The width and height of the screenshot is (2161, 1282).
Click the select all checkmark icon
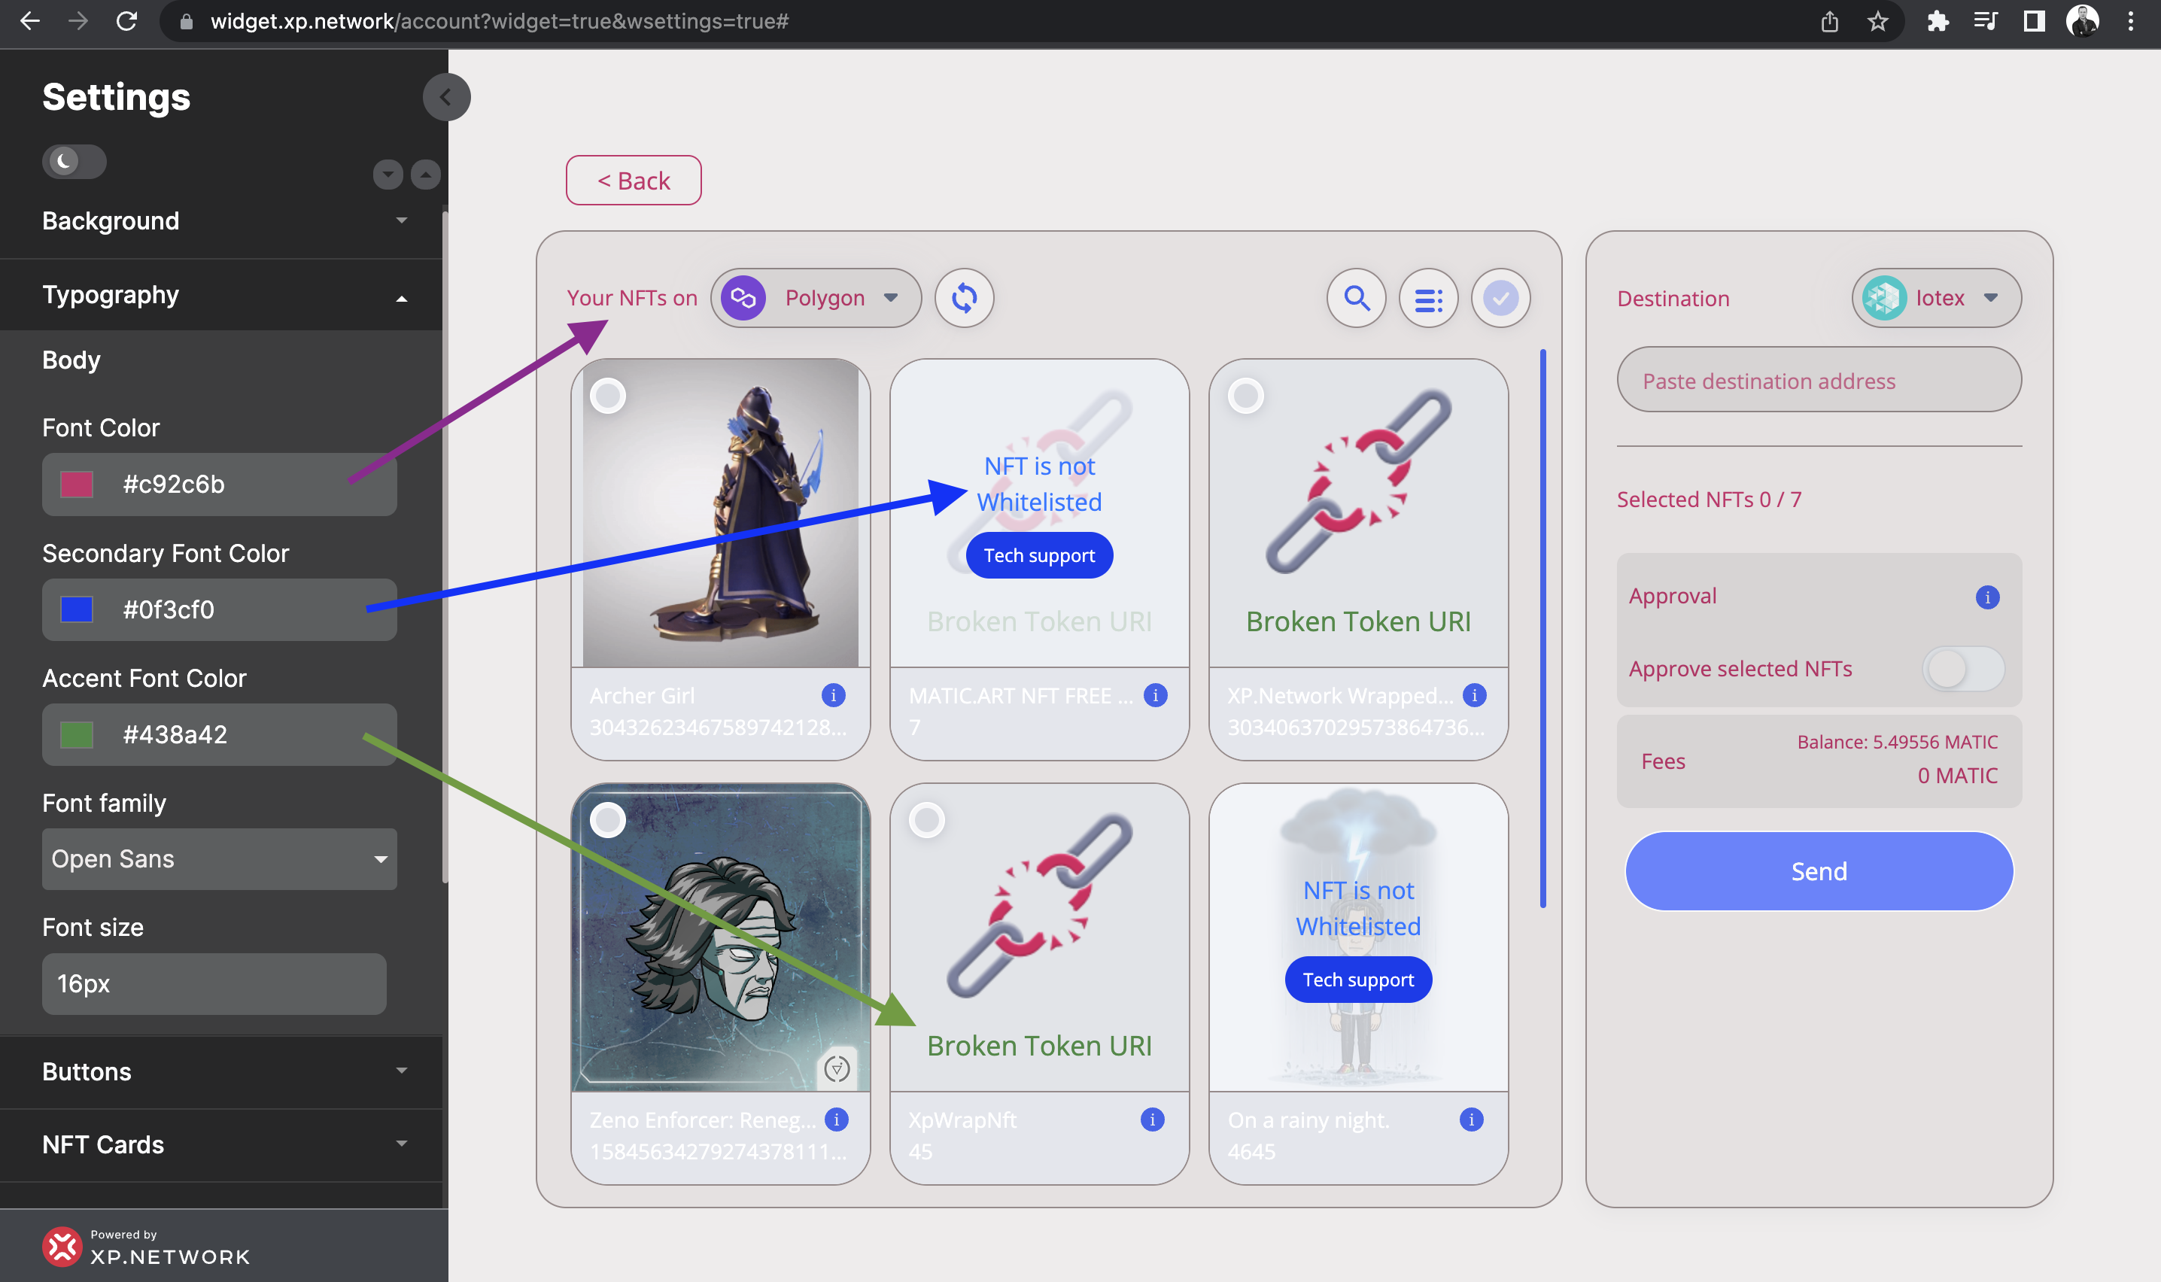point(1501,298)
